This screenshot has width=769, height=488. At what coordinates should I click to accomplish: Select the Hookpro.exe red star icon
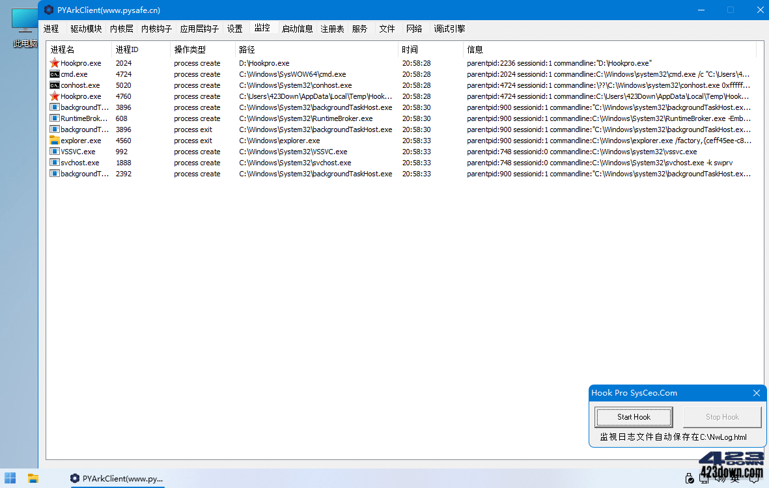pyautogui.click(x=55, y=63)
